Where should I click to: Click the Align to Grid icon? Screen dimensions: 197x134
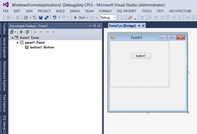tap(142, 18)
